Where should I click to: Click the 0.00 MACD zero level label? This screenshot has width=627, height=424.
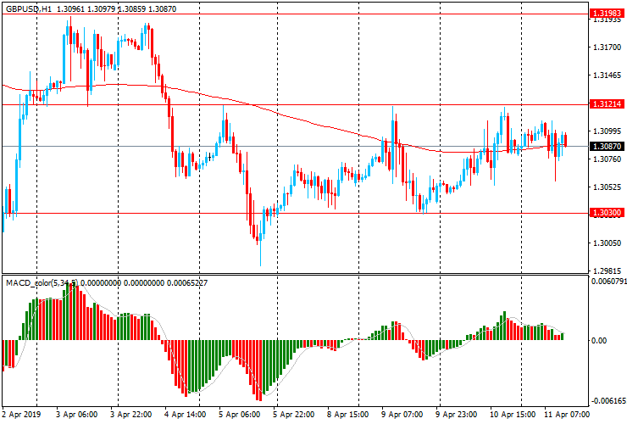click(x=598, y=340)
